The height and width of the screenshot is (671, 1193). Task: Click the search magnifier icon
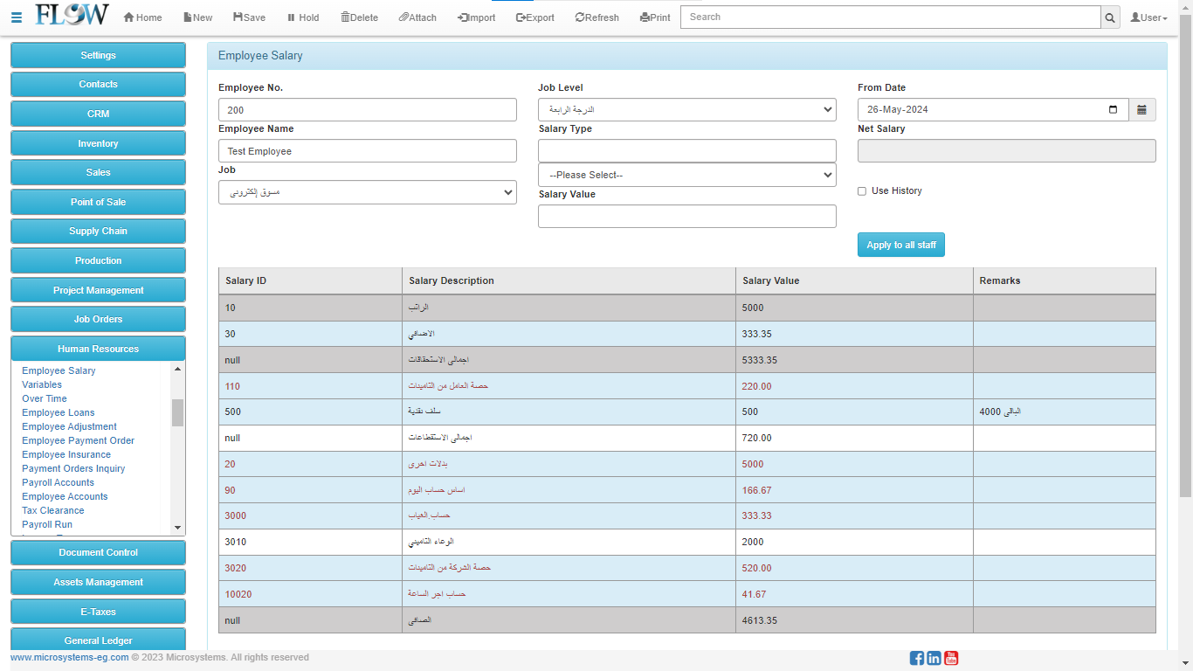1110,17
